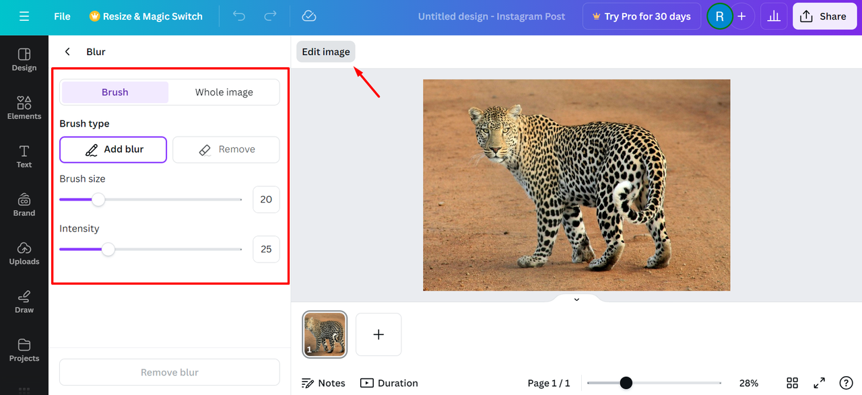Viewport: 862px width, 395px height.
Task: Click the Share button
Action: pos(823,16)
